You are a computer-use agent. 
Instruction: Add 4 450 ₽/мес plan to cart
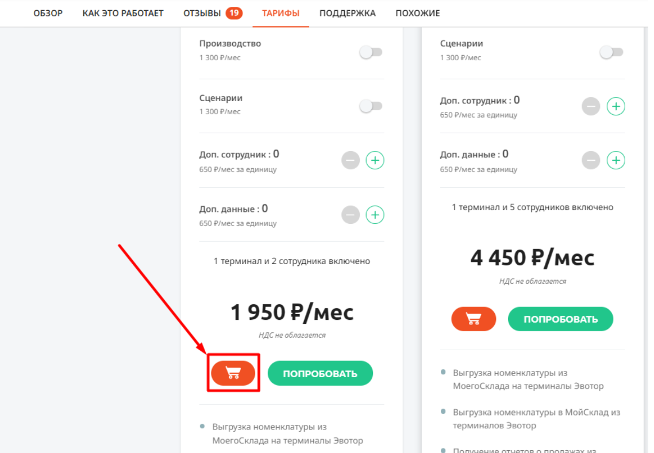[x=474, y=319]
